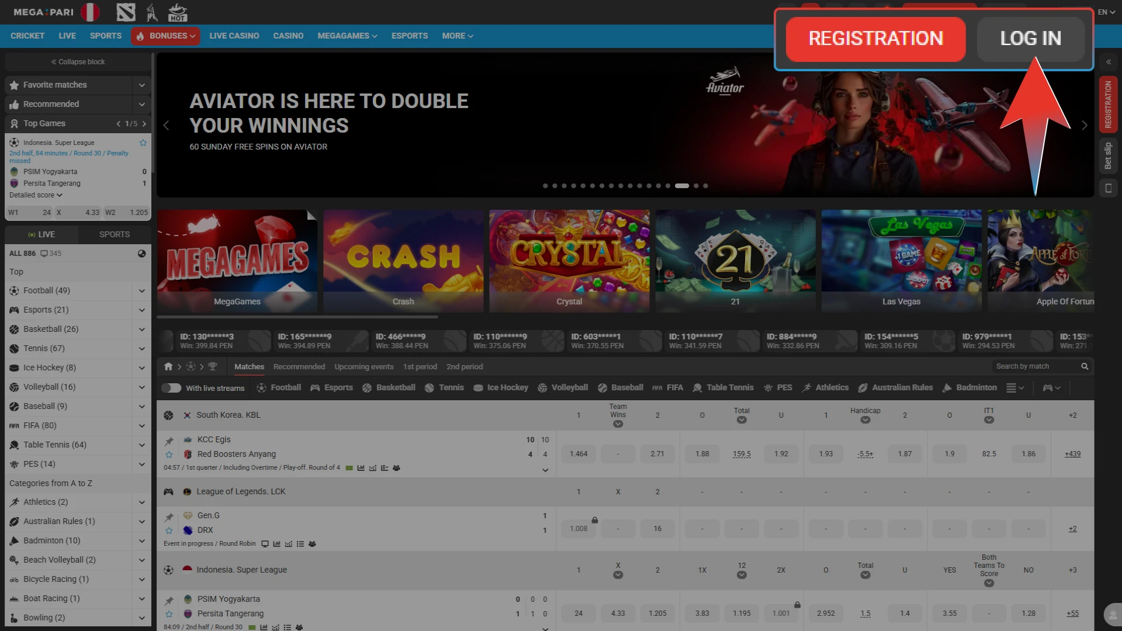The width and height of the screenshot is (1122, 631).
Task: Click the LOG IN button
Action: point(1031,39)
